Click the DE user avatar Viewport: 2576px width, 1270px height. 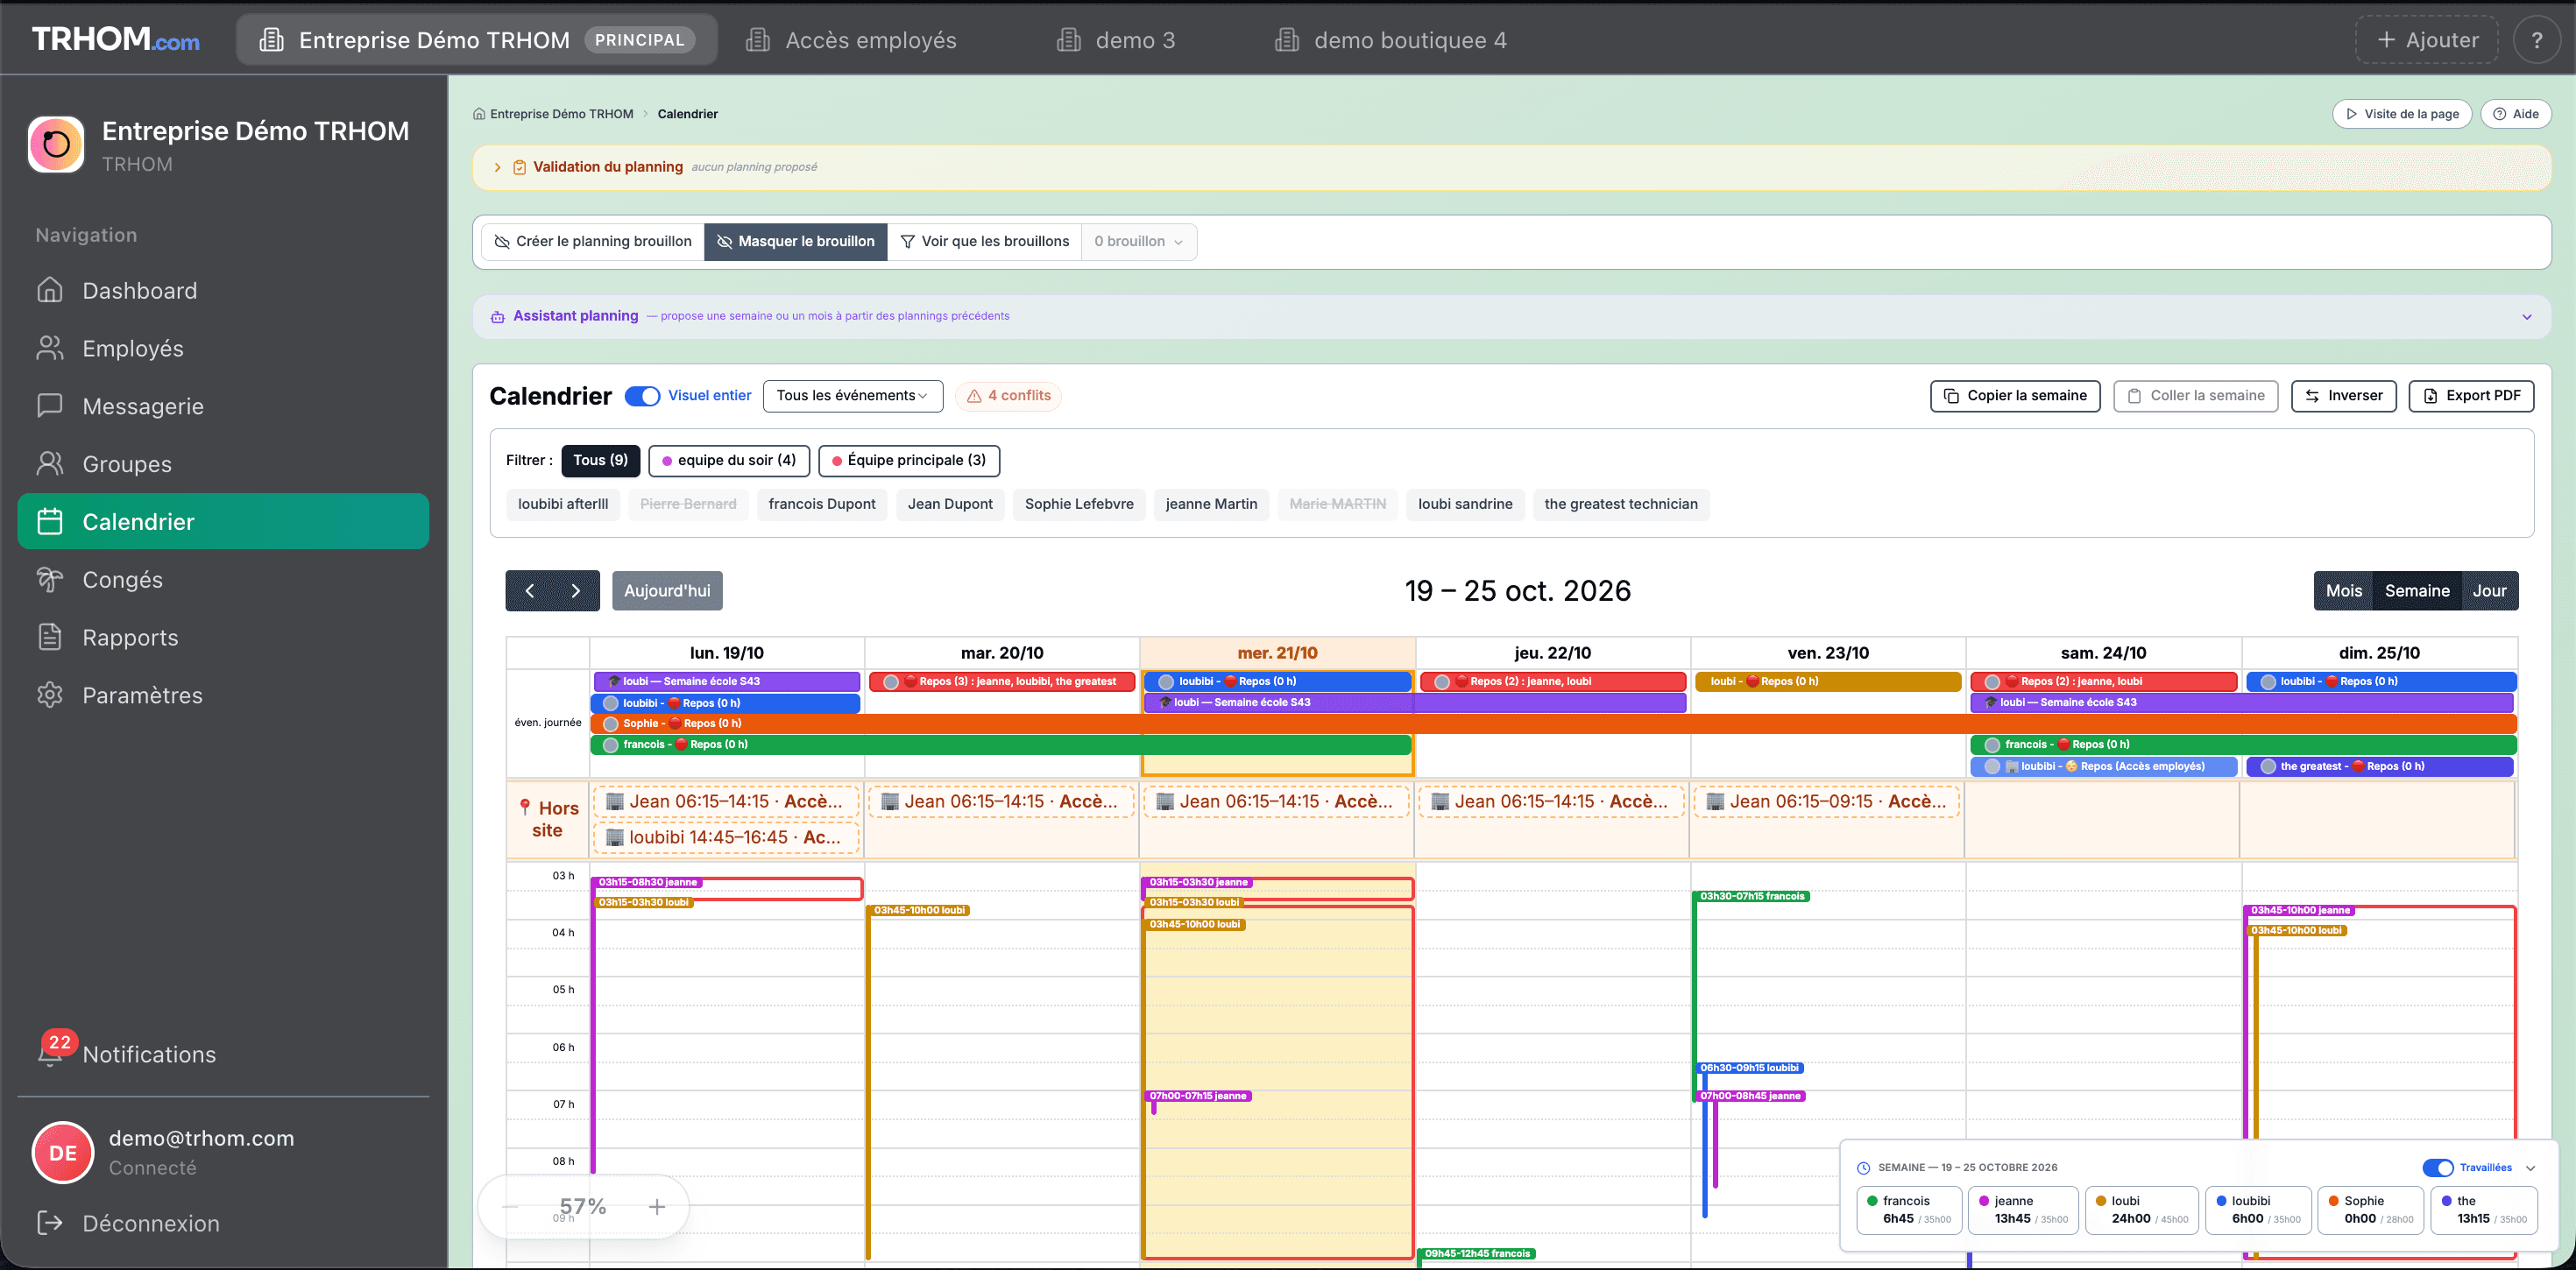click(x=63, y=1152)
